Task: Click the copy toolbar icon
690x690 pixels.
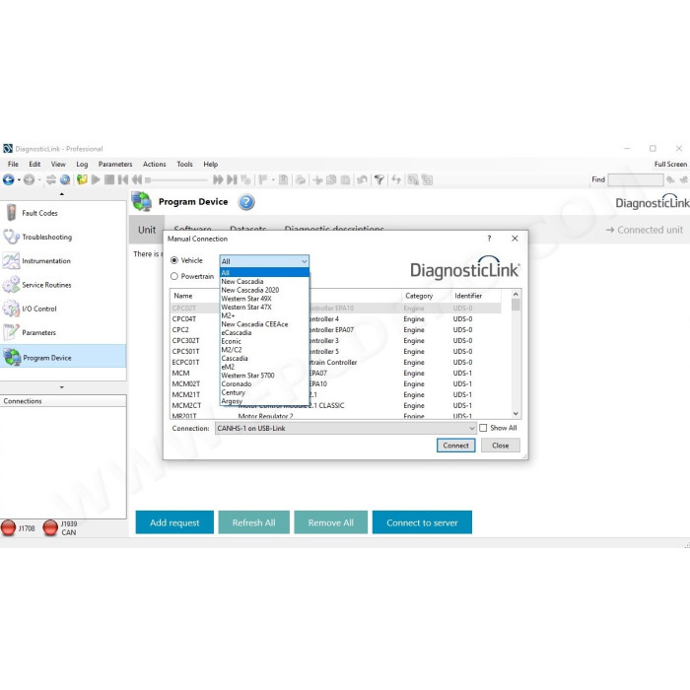Action: click(331, 179)
